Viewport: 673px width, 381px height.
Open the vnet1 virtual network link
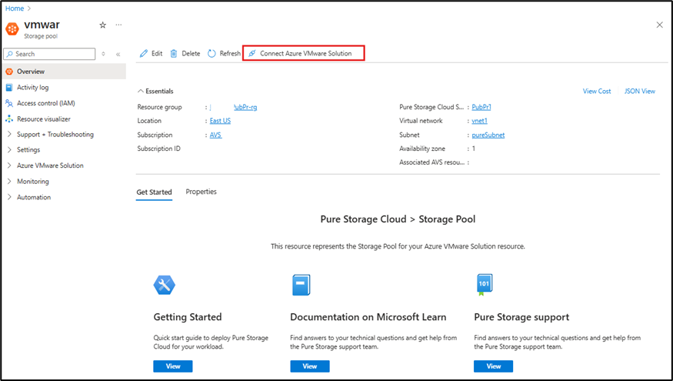[479, 121]
